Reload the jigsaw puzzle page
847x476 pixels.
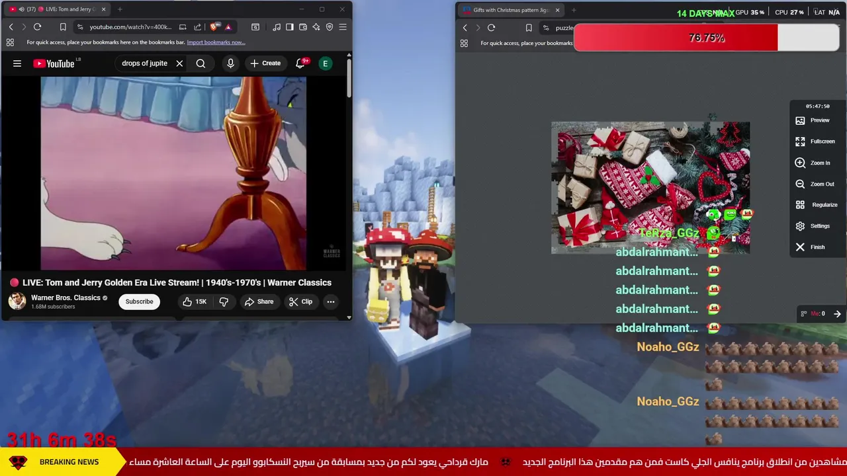(x=491, y=28)
